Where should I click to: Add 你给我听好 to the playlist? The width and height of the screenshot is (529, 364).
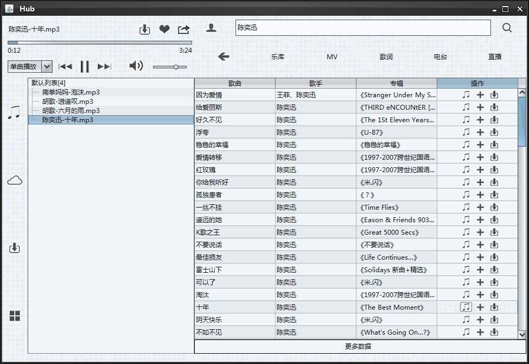[480, 182]
